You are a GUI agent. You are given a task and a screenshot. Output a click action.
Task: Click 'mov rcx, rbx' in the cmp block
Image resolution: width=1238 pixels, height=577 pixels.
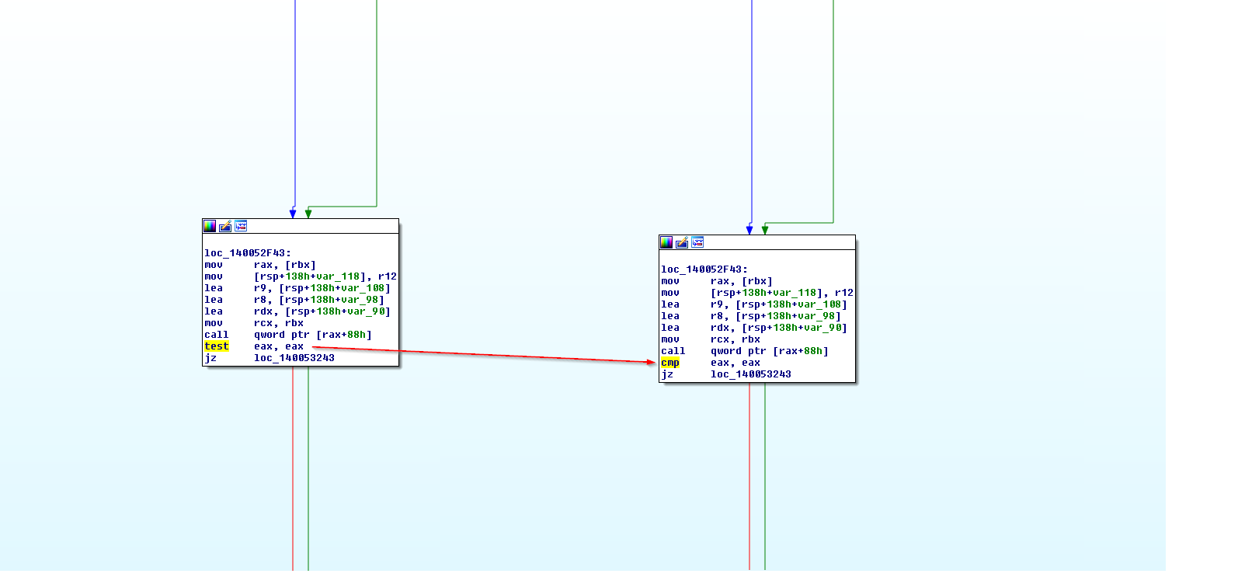point(711,339)
